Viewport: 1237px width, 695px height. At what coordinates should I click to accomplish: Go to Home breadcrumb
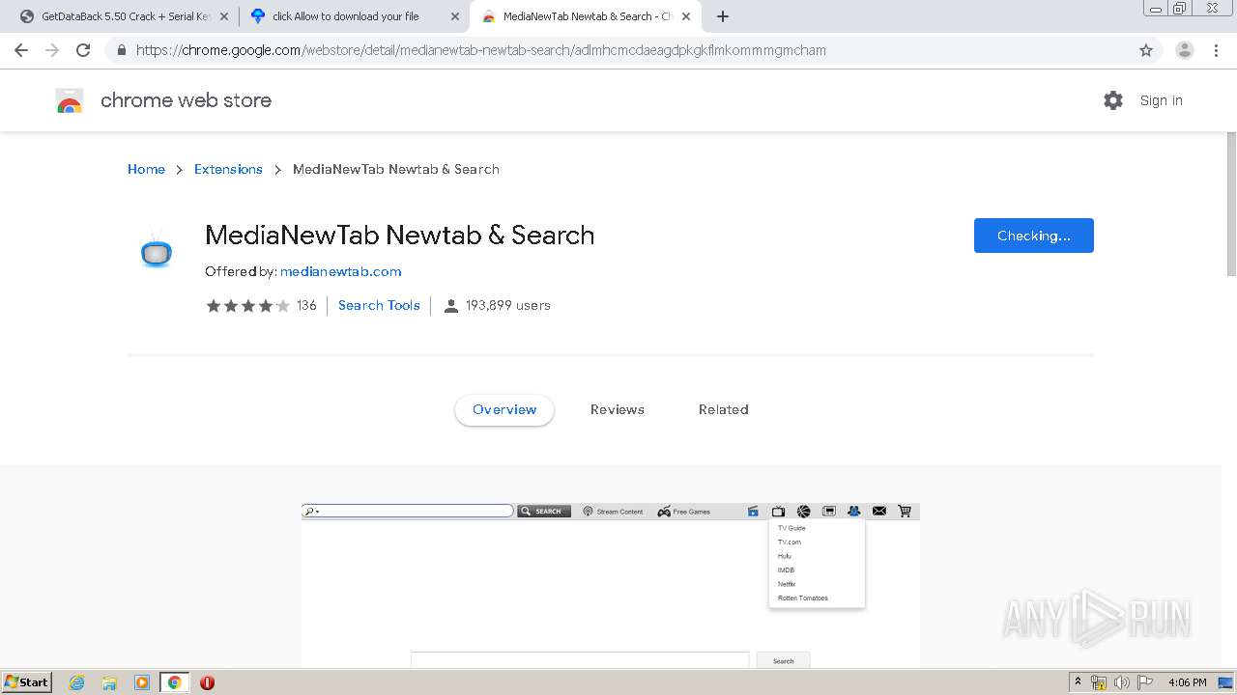146,169
